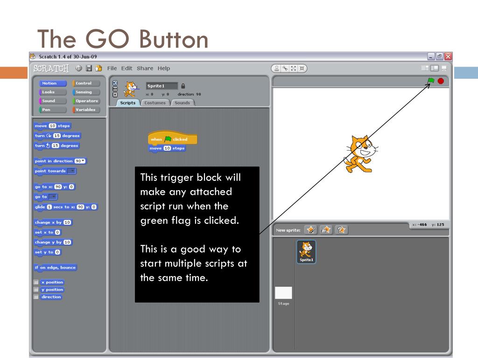The image size is (478, 358).
Task: Click the turn clockwise 15 degrees block
Action: coord(57,136)
